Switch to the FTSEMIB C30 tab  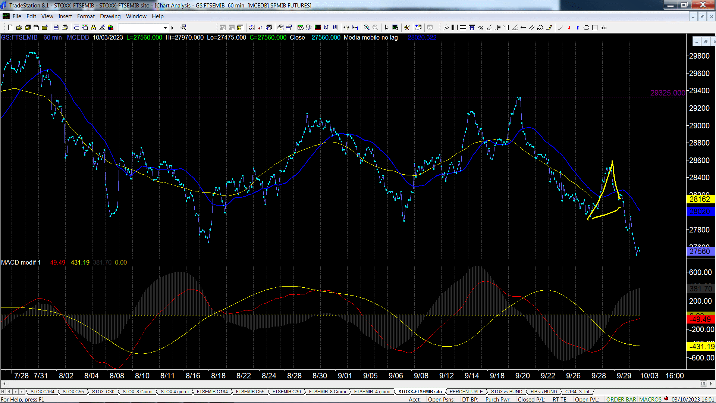(286, 391)
